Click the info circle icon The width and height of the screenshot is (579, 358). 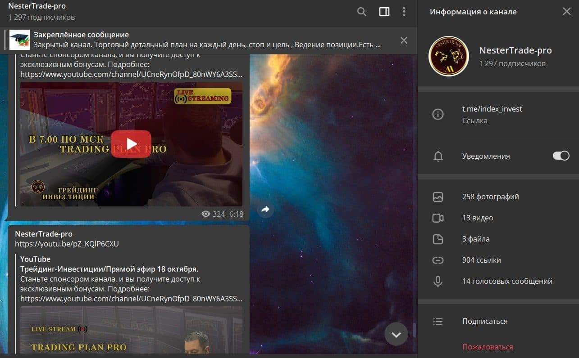pyautogui.click(x=438, y=114)
